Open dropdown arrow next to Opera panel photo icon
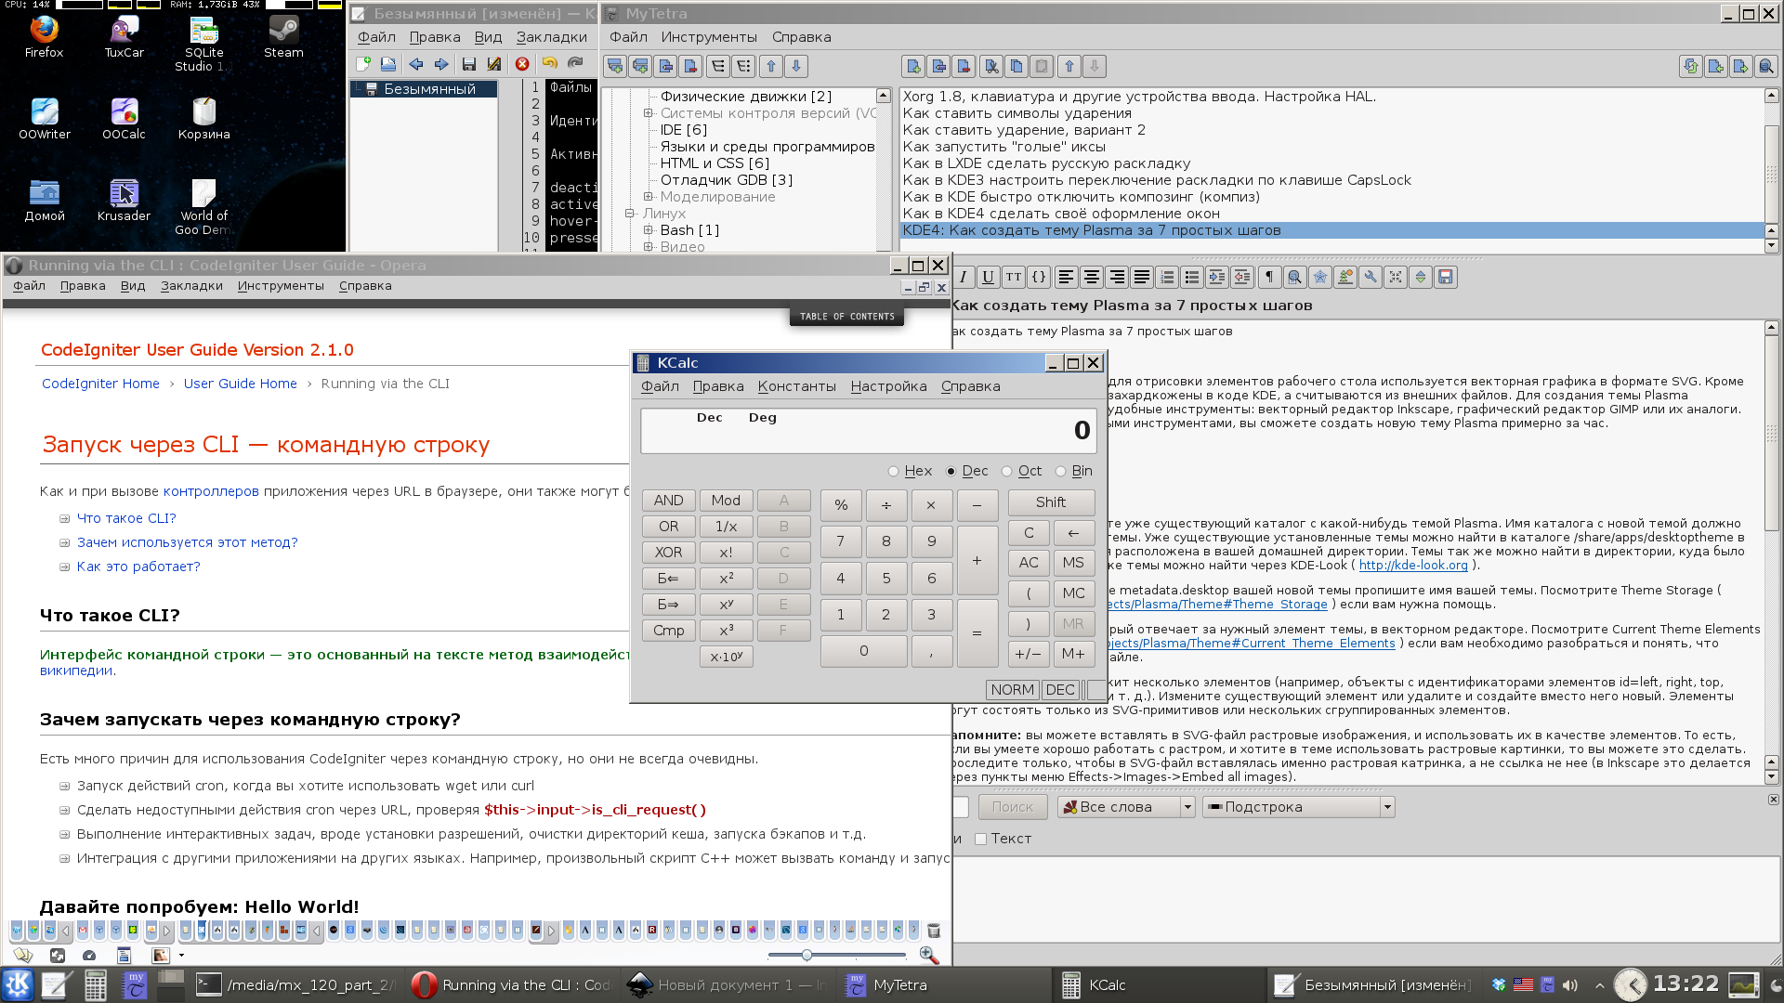 [x=181, y=955]
